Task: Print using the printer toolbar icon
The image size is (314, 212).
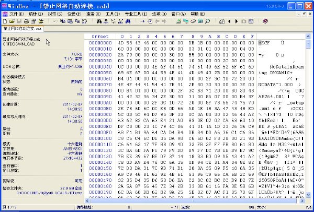Action: coord(27,21)
